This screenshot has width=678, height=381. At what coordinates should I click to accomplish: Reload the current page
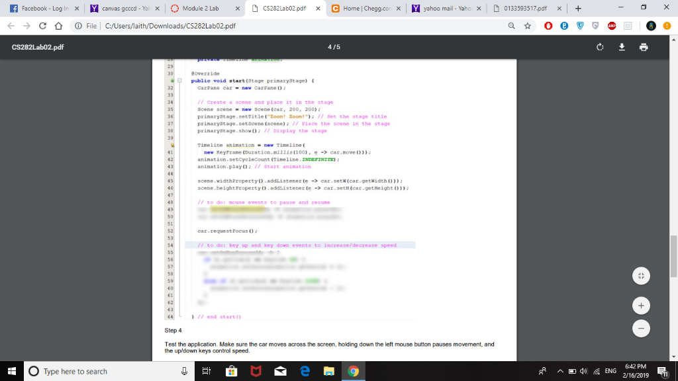42,26
